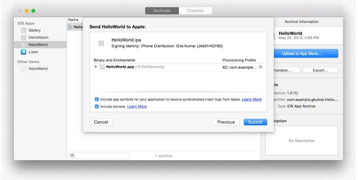Click the Validate button
The height and width of the screenshot is (180, 358).
[x=287, y=70]
